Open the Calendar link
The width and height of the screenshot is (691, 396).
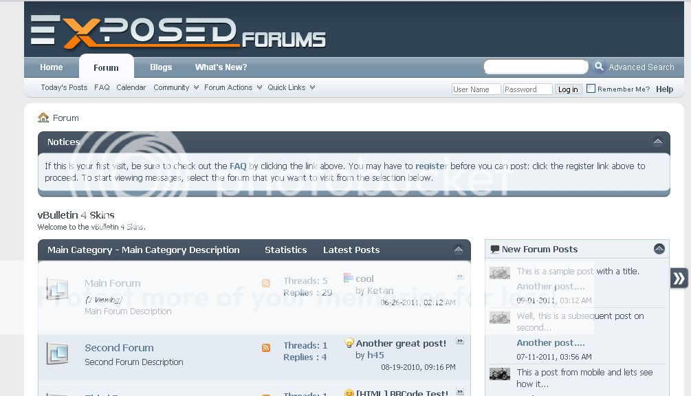coord(131,87)
